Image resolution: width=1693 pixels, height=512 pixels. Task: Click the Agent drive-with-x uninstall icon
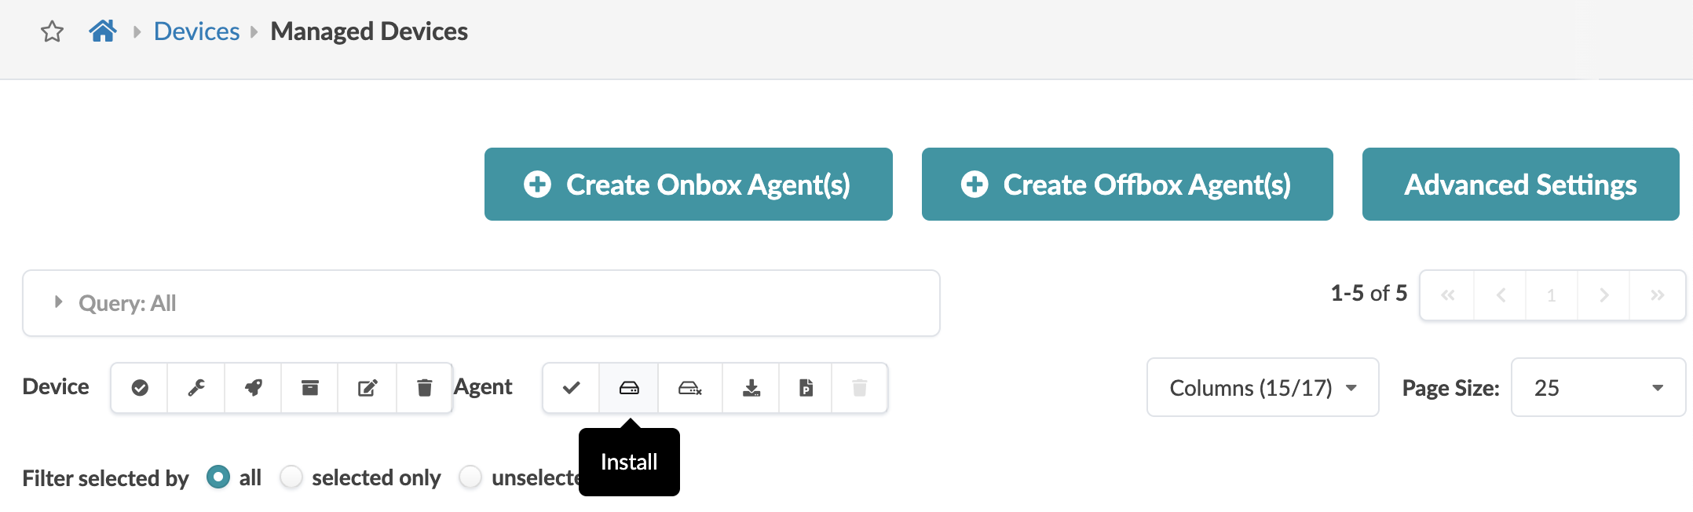point(689,388)
